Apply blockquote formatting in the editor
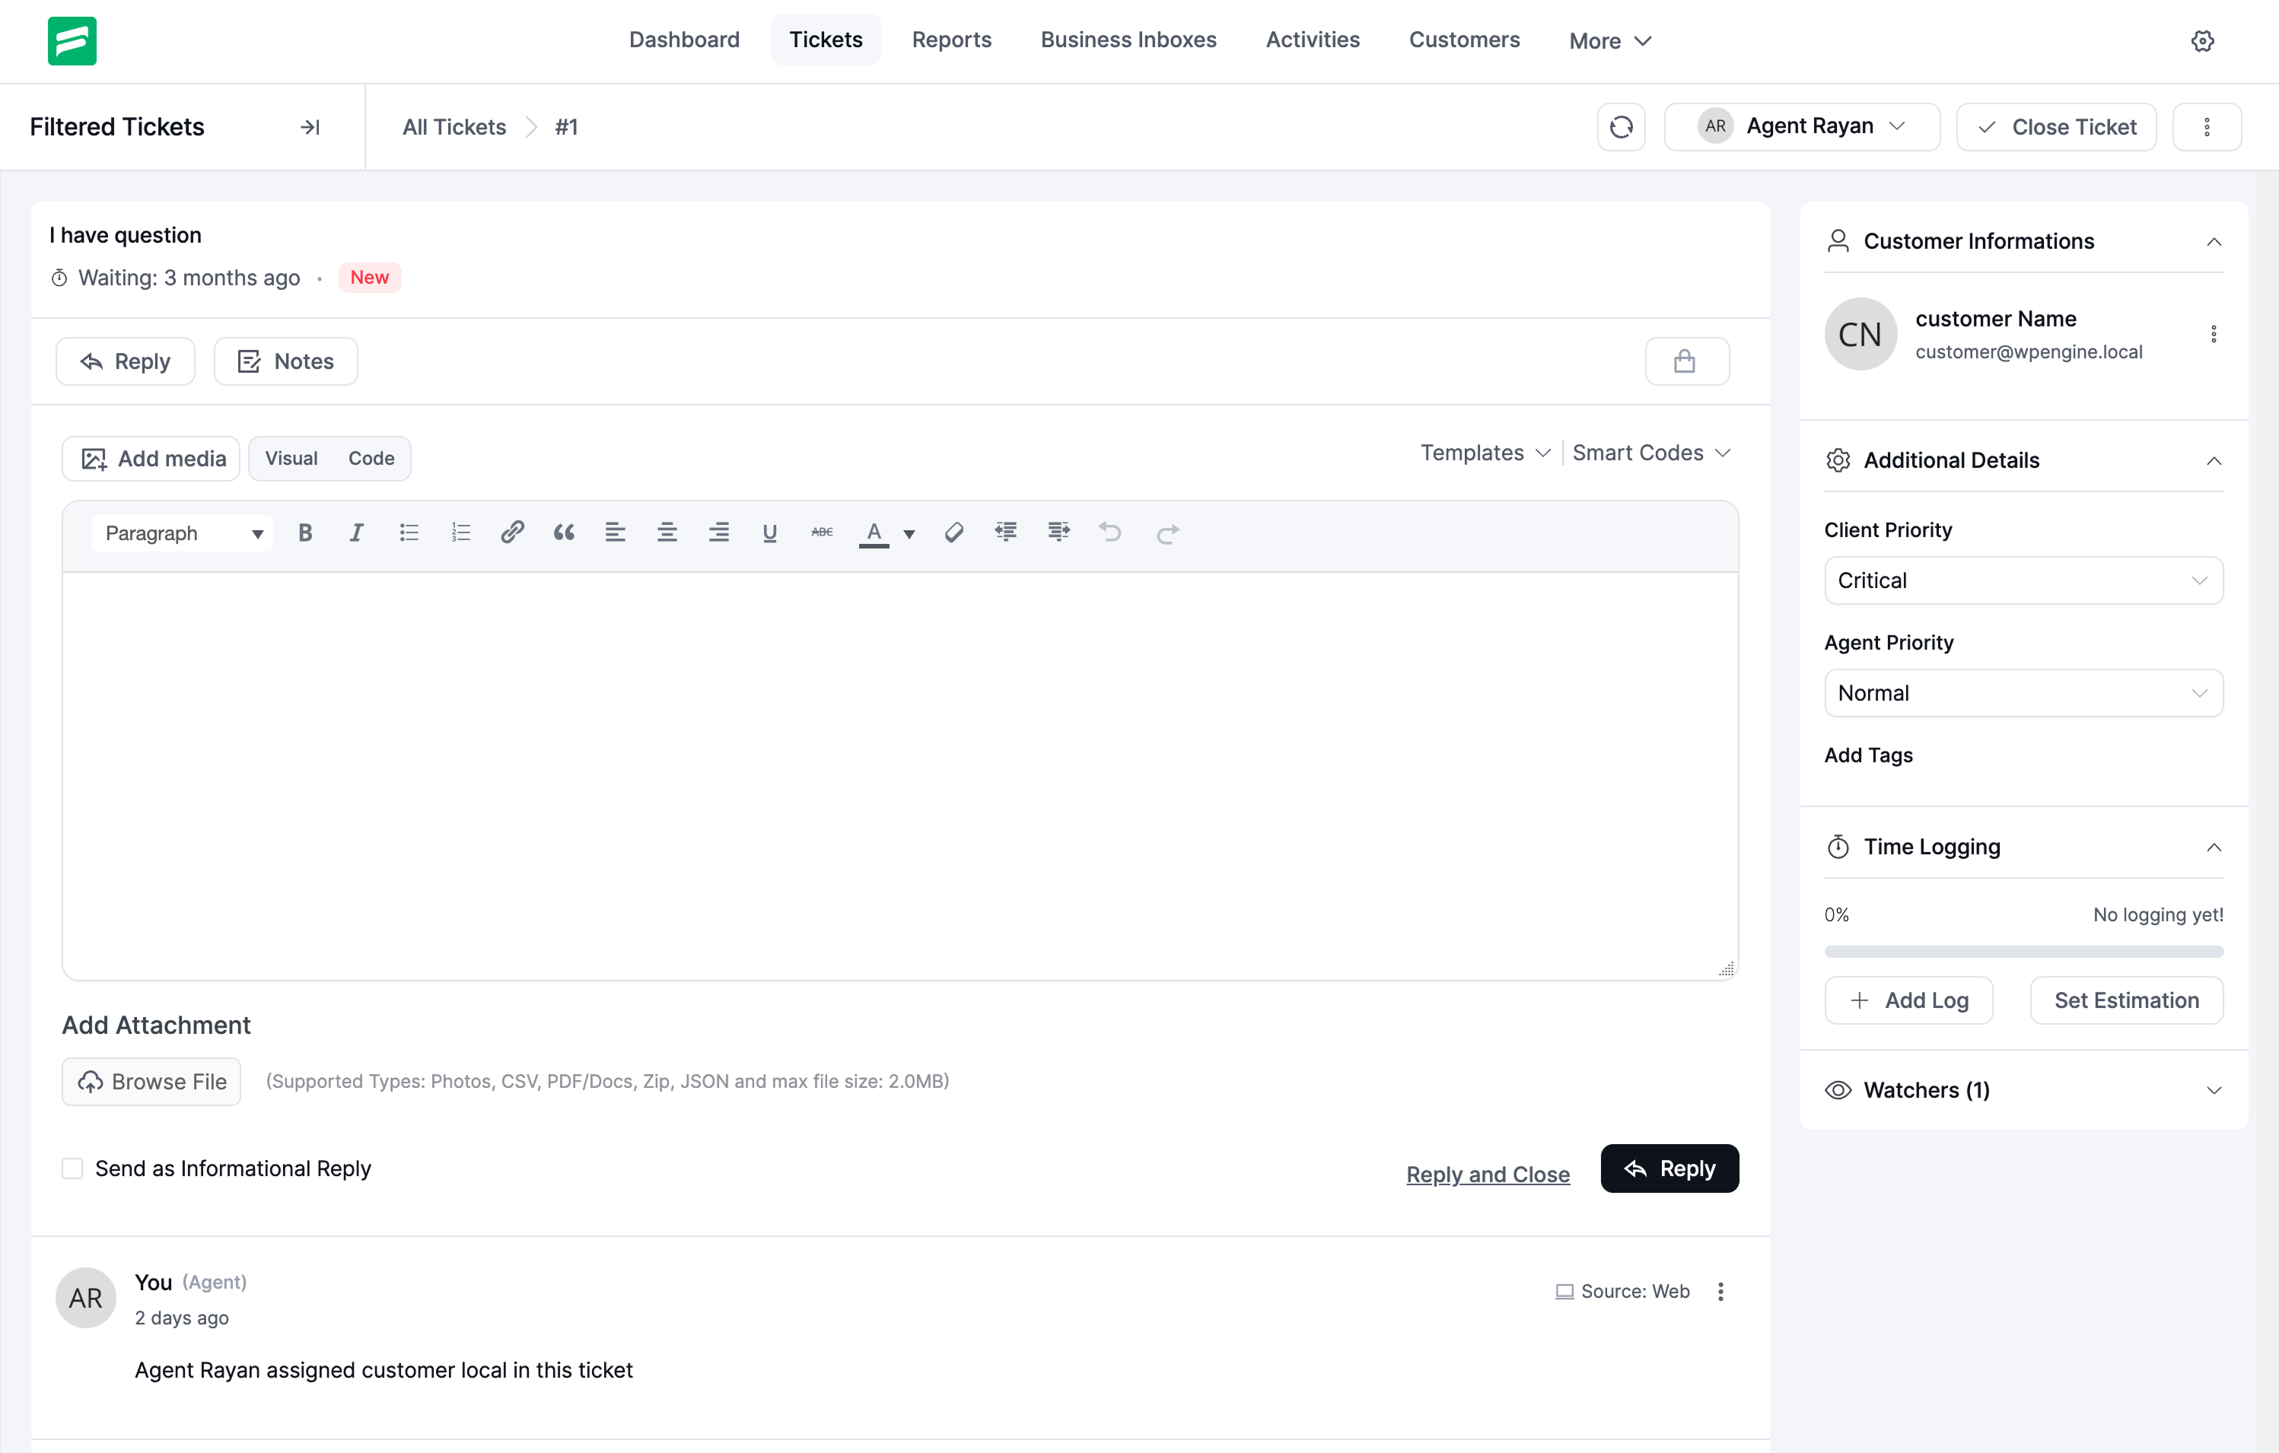Screen dimensions: 2279x1453 (564, 533)
